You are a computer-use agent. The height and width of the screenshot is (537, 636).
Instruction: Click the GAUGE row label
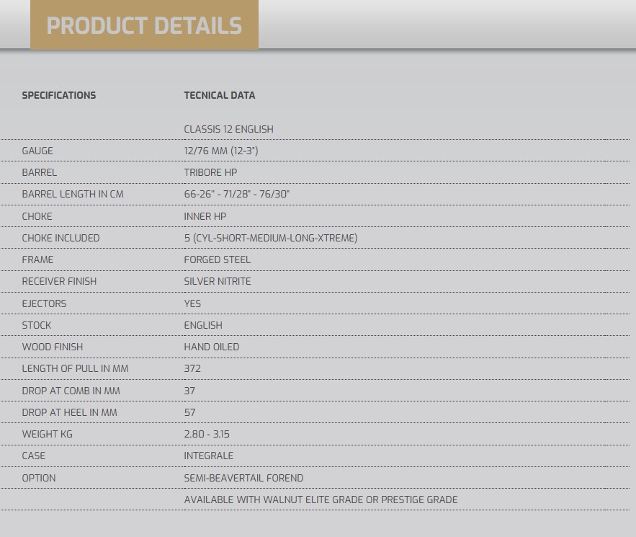(37, 151)
